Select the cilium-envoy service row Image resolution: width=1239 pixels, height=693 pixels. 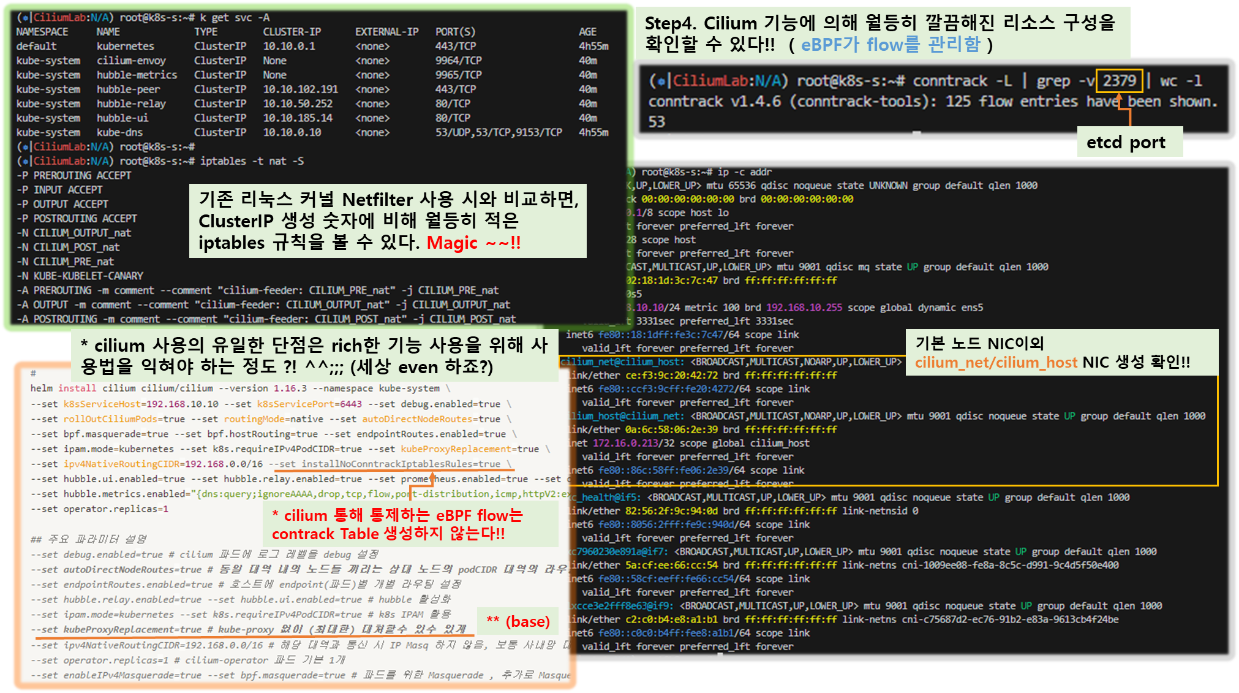click(x=131, y=61)
